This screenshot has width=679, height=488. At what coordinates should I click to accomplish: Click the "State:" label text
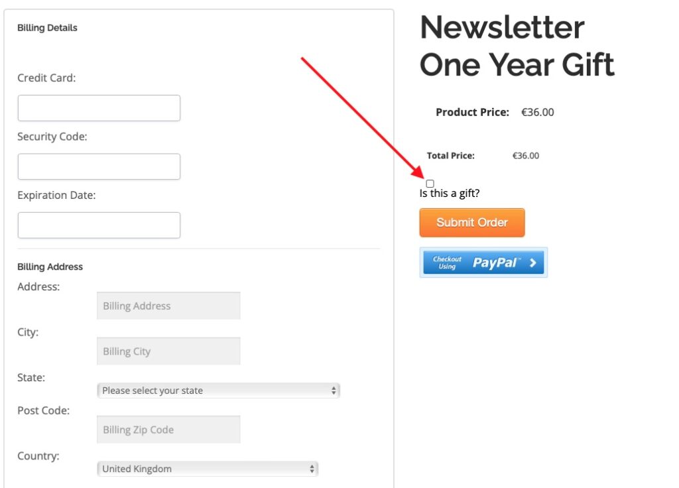point(31,377)
